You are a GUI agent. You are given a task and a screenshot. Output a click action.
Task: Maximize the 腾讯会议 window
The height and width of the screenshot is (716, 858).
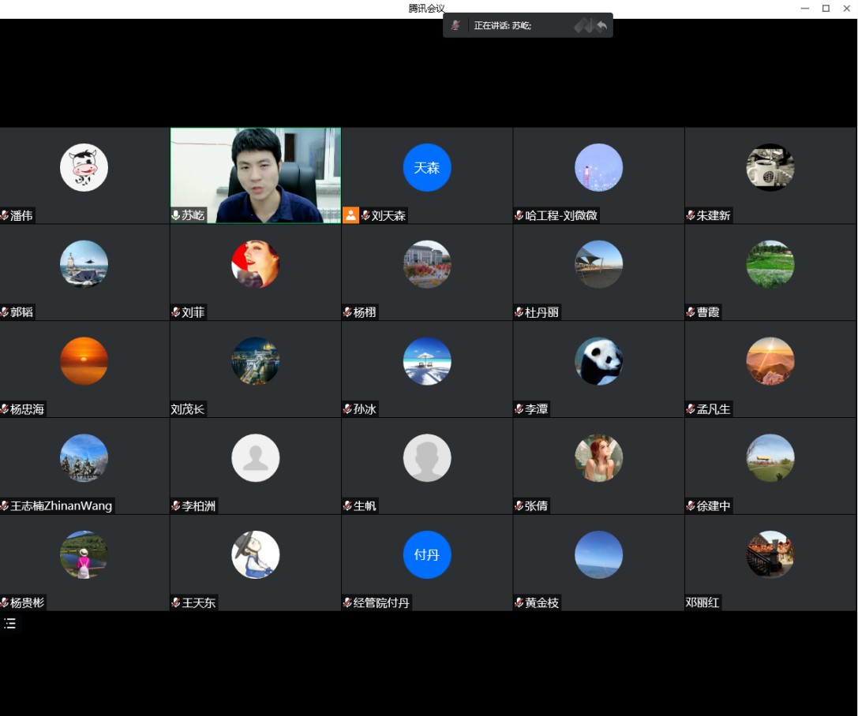(x=826, y=9)
